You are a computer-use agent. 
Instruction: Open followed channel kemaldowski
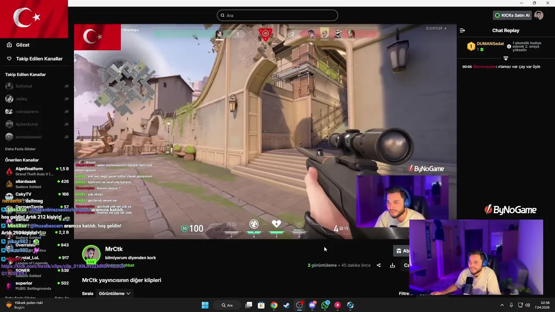pos(36,137)
